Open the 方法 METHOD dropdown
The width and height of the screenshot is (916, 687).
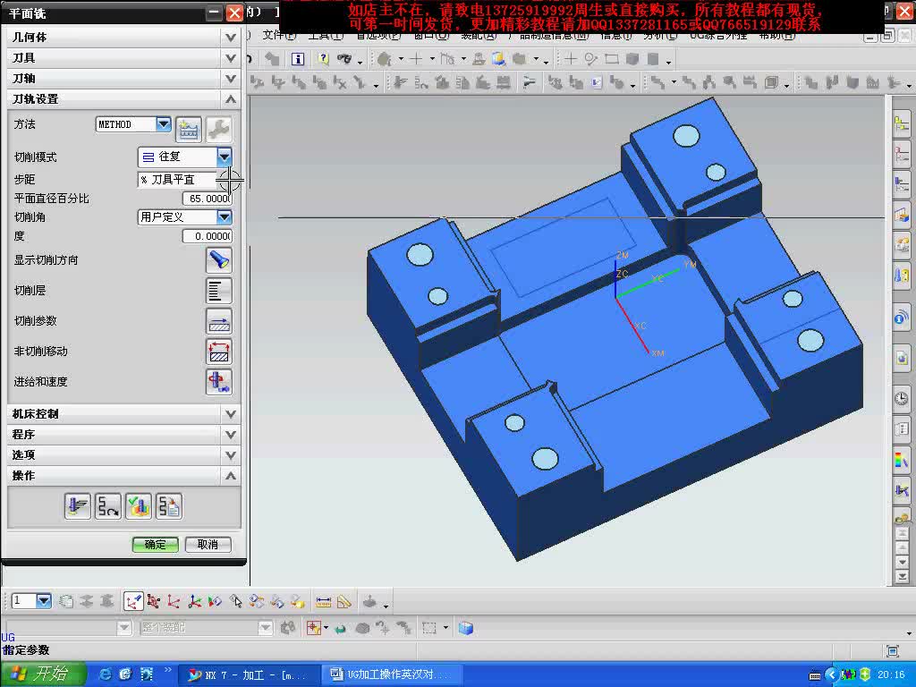(x=164, y=123)
